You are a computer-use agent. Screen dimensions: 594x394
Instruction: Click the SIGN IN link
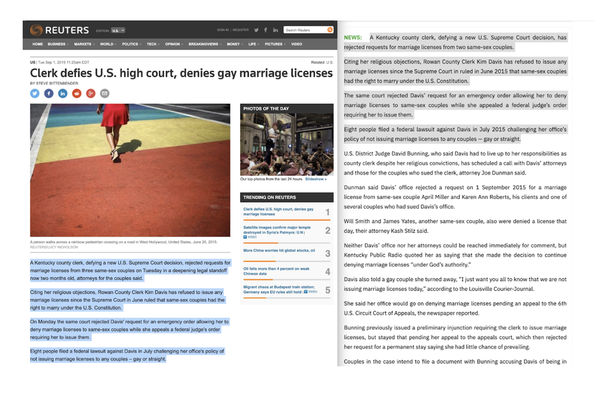tap(222, 29)
